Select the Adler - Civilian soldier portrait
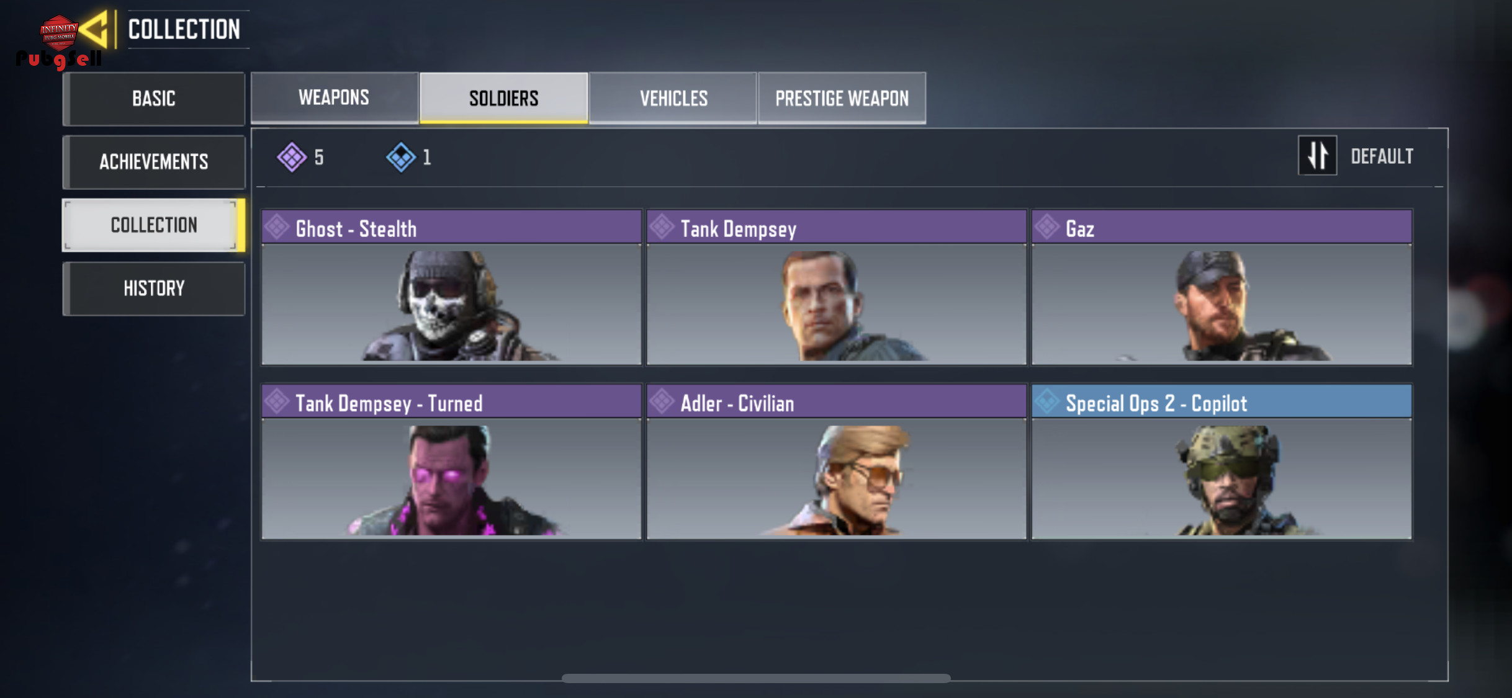 point(836,478)
